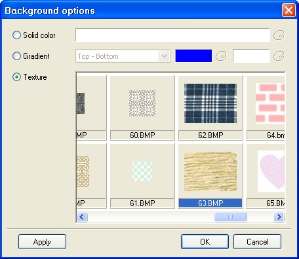299x259 pixels.
Task: Click the 64.bmp file name label
Action: 266,135
